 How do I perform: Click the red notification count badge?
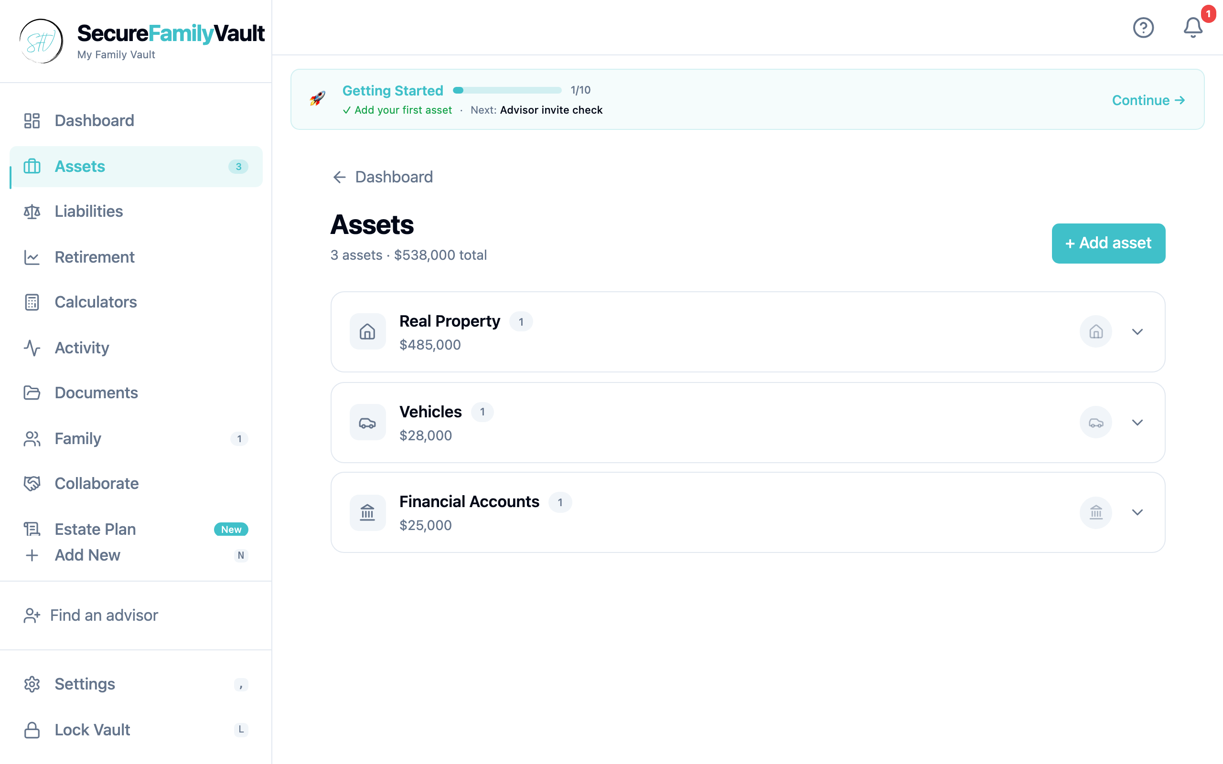point(1208,14)
